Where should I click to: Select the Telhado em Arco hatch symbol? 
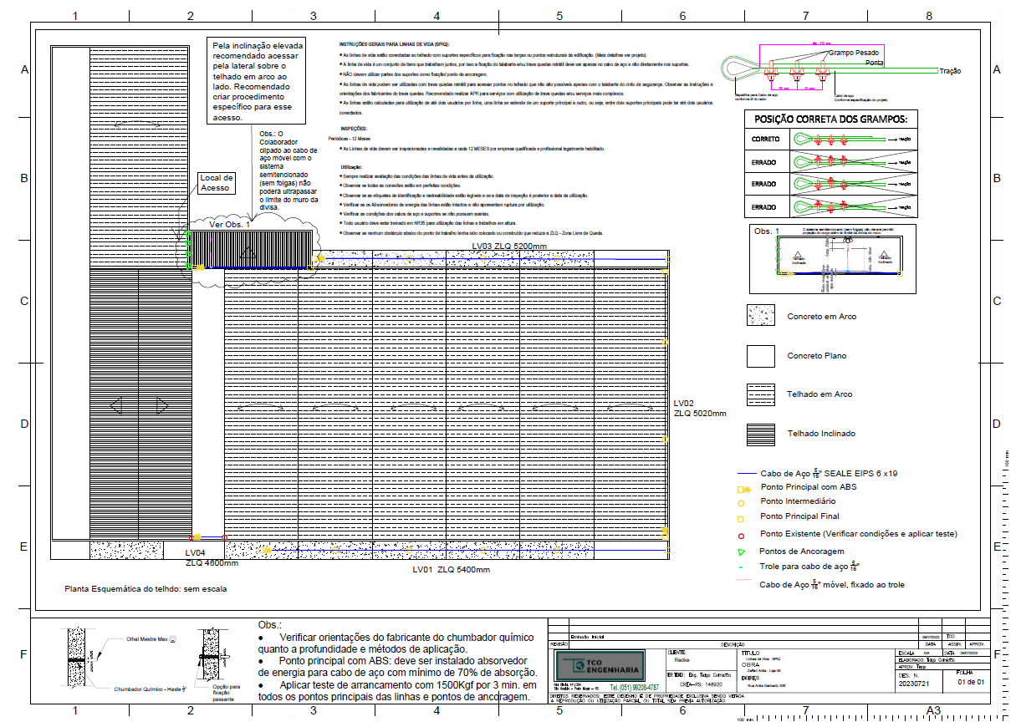(x=760, y=394)
